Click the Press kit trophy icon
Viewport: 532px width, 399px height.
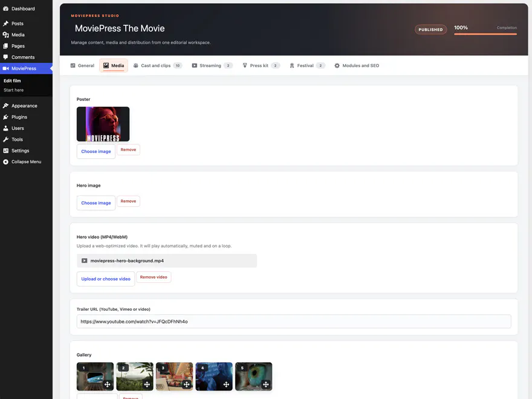pyautogui.click(x=245, y=65)
